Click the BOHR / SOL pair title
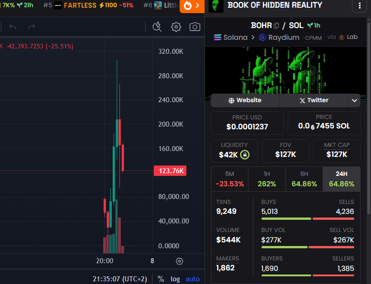Screen dimensions: 371x284 277,25
